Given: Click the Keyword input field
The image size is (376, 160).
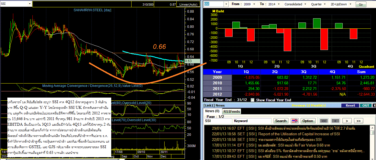Looking at the screenshot, I should [253, 121].
